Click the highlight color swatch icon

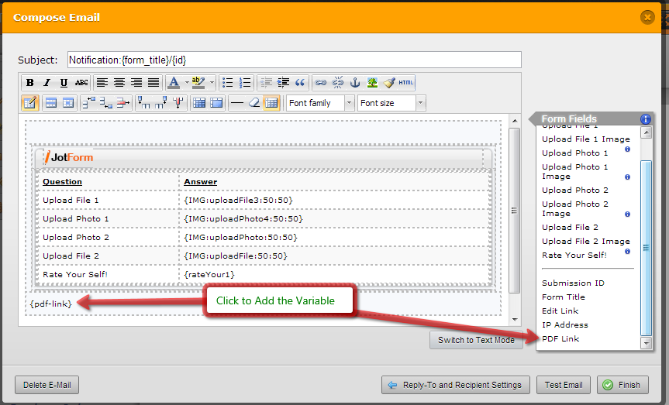click(x=197, y=83)
